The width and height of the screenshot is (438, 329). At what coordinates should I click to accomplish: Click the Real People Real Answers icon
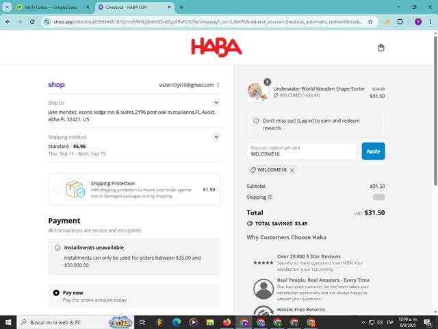click(263, 289)
